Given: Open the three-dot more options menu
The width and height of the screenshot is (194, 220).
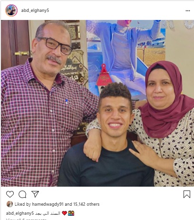Looking at the screenshot, I should (188, 10).
